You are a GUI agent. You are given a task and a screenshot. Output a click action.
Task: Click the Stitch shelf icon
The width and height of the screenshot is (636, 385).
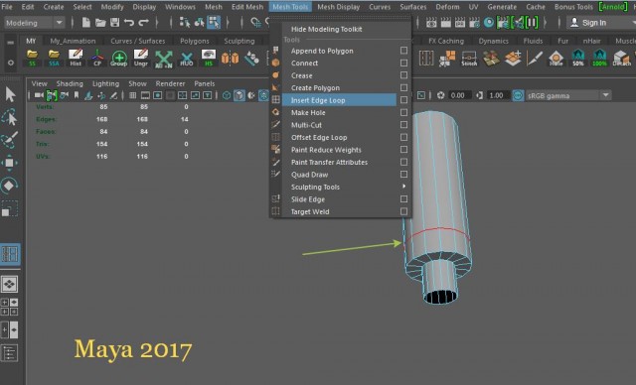point(469,58)
